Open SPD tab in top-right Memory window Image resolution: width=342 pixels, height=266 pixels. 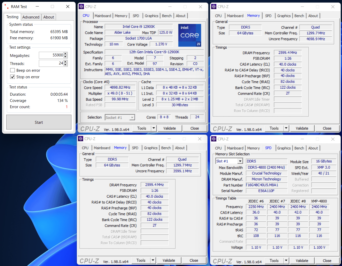pyautogui.click(x=268, y=16)
